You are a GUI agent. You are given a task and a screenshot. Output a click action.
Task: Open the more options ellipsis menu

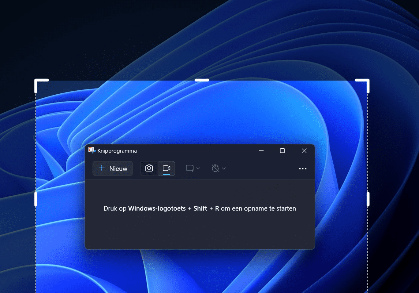point(303,168)
